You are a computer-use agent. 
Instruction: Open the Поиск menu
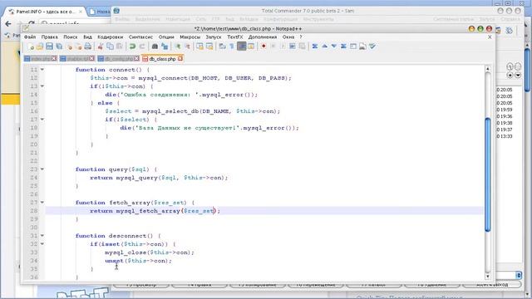pos(70,37)
